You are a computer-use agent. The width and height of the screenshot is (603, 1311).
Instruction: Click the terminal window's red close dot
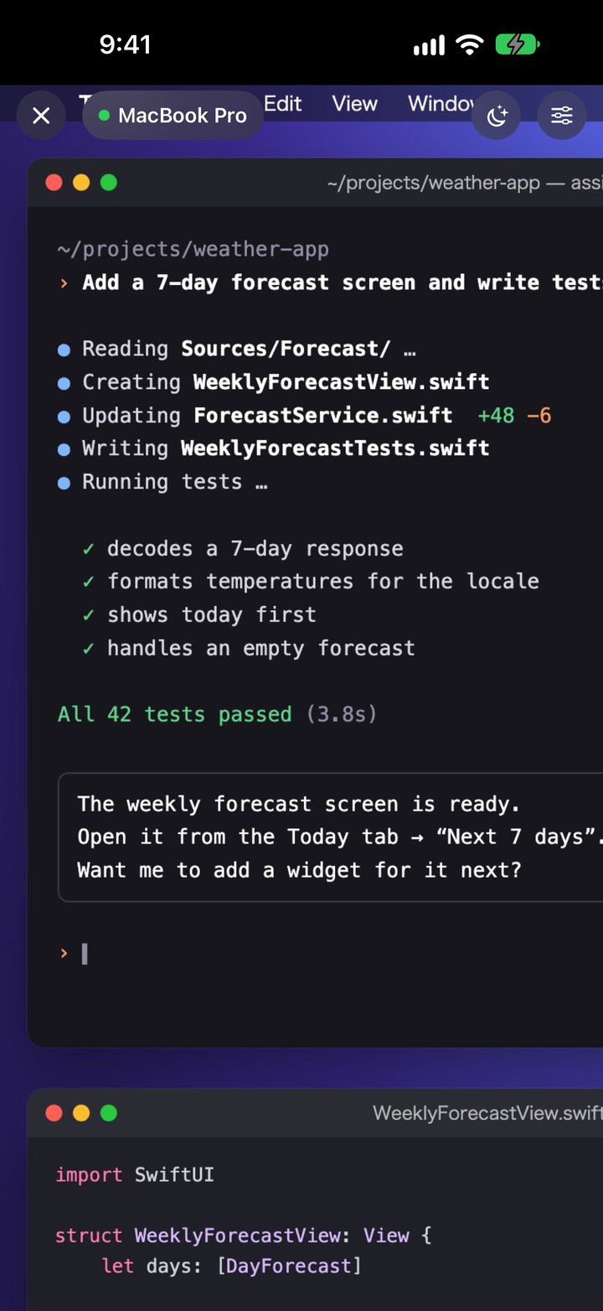(x=54, y=182)
